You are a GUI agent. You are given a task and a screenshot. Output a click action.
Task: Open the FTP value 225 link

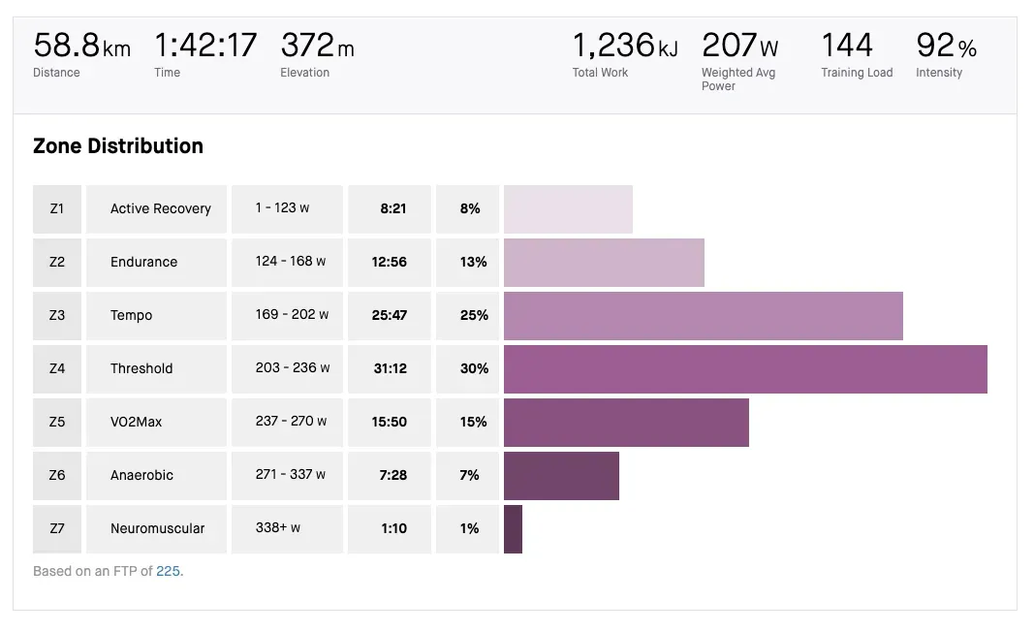pyautogui.click(x=168, y=571)
